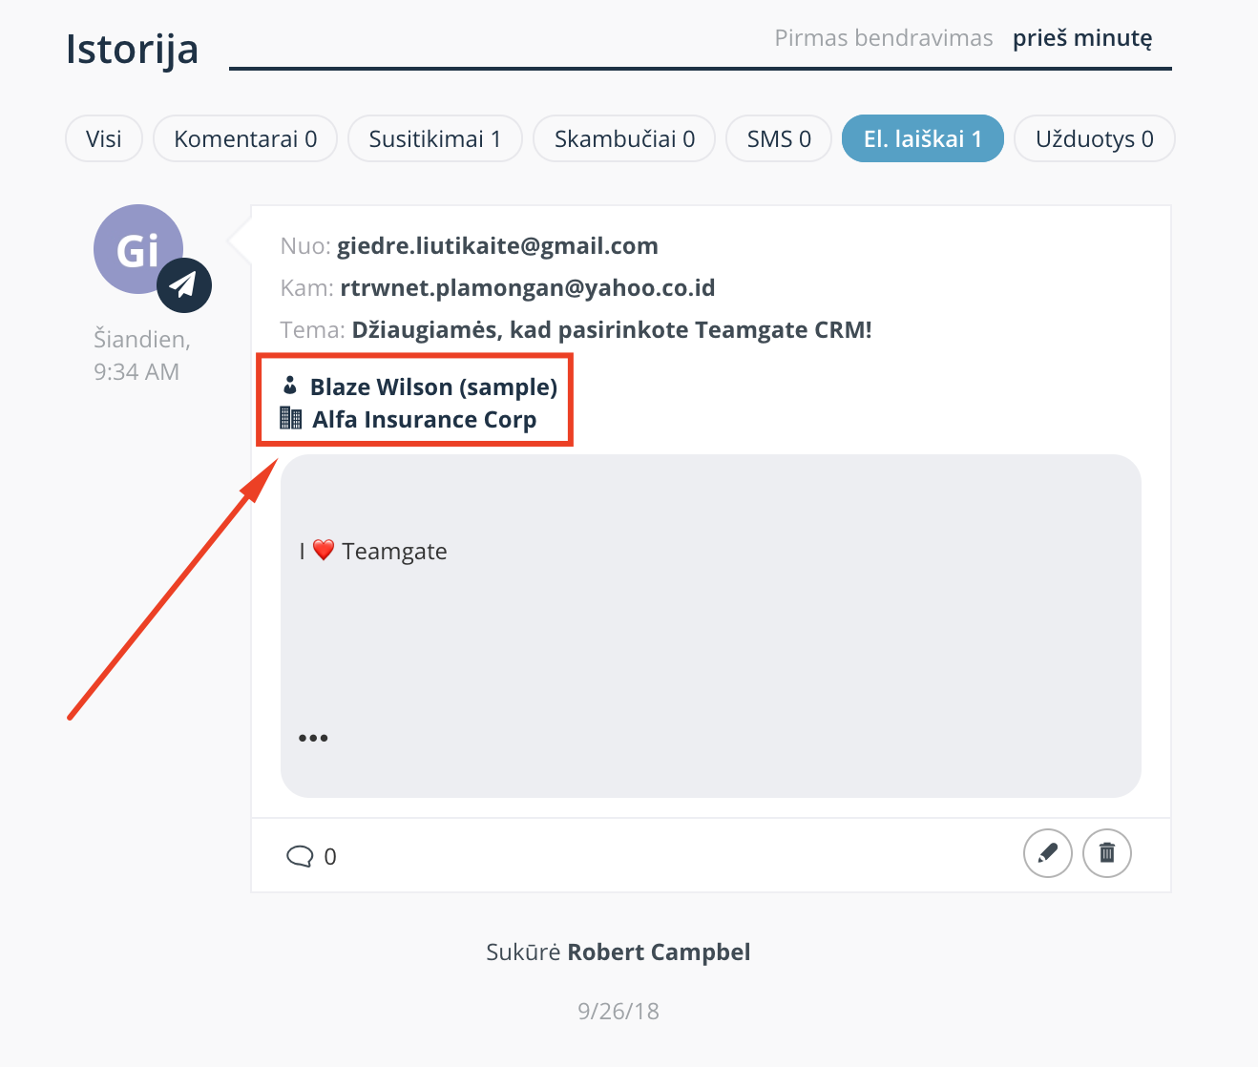Expand the email body ellipsis
The height and width of the screenshot is (1067, 1258).
click(x=313, y=738)
